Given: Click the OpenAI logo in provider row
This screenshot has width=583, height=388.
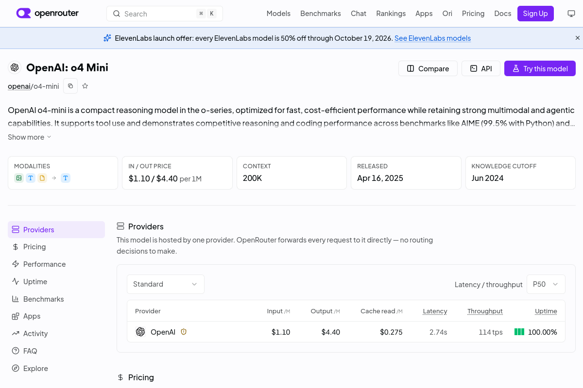Looking at the screenshot, I should coord(140,332).
